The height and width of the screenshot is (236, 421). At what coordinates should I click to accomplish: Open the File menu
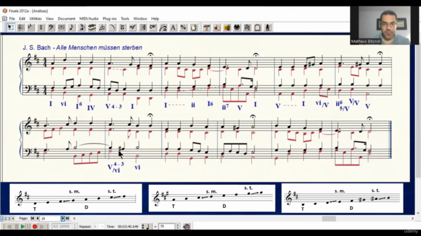pyautogui.click(x=12, y=19)
